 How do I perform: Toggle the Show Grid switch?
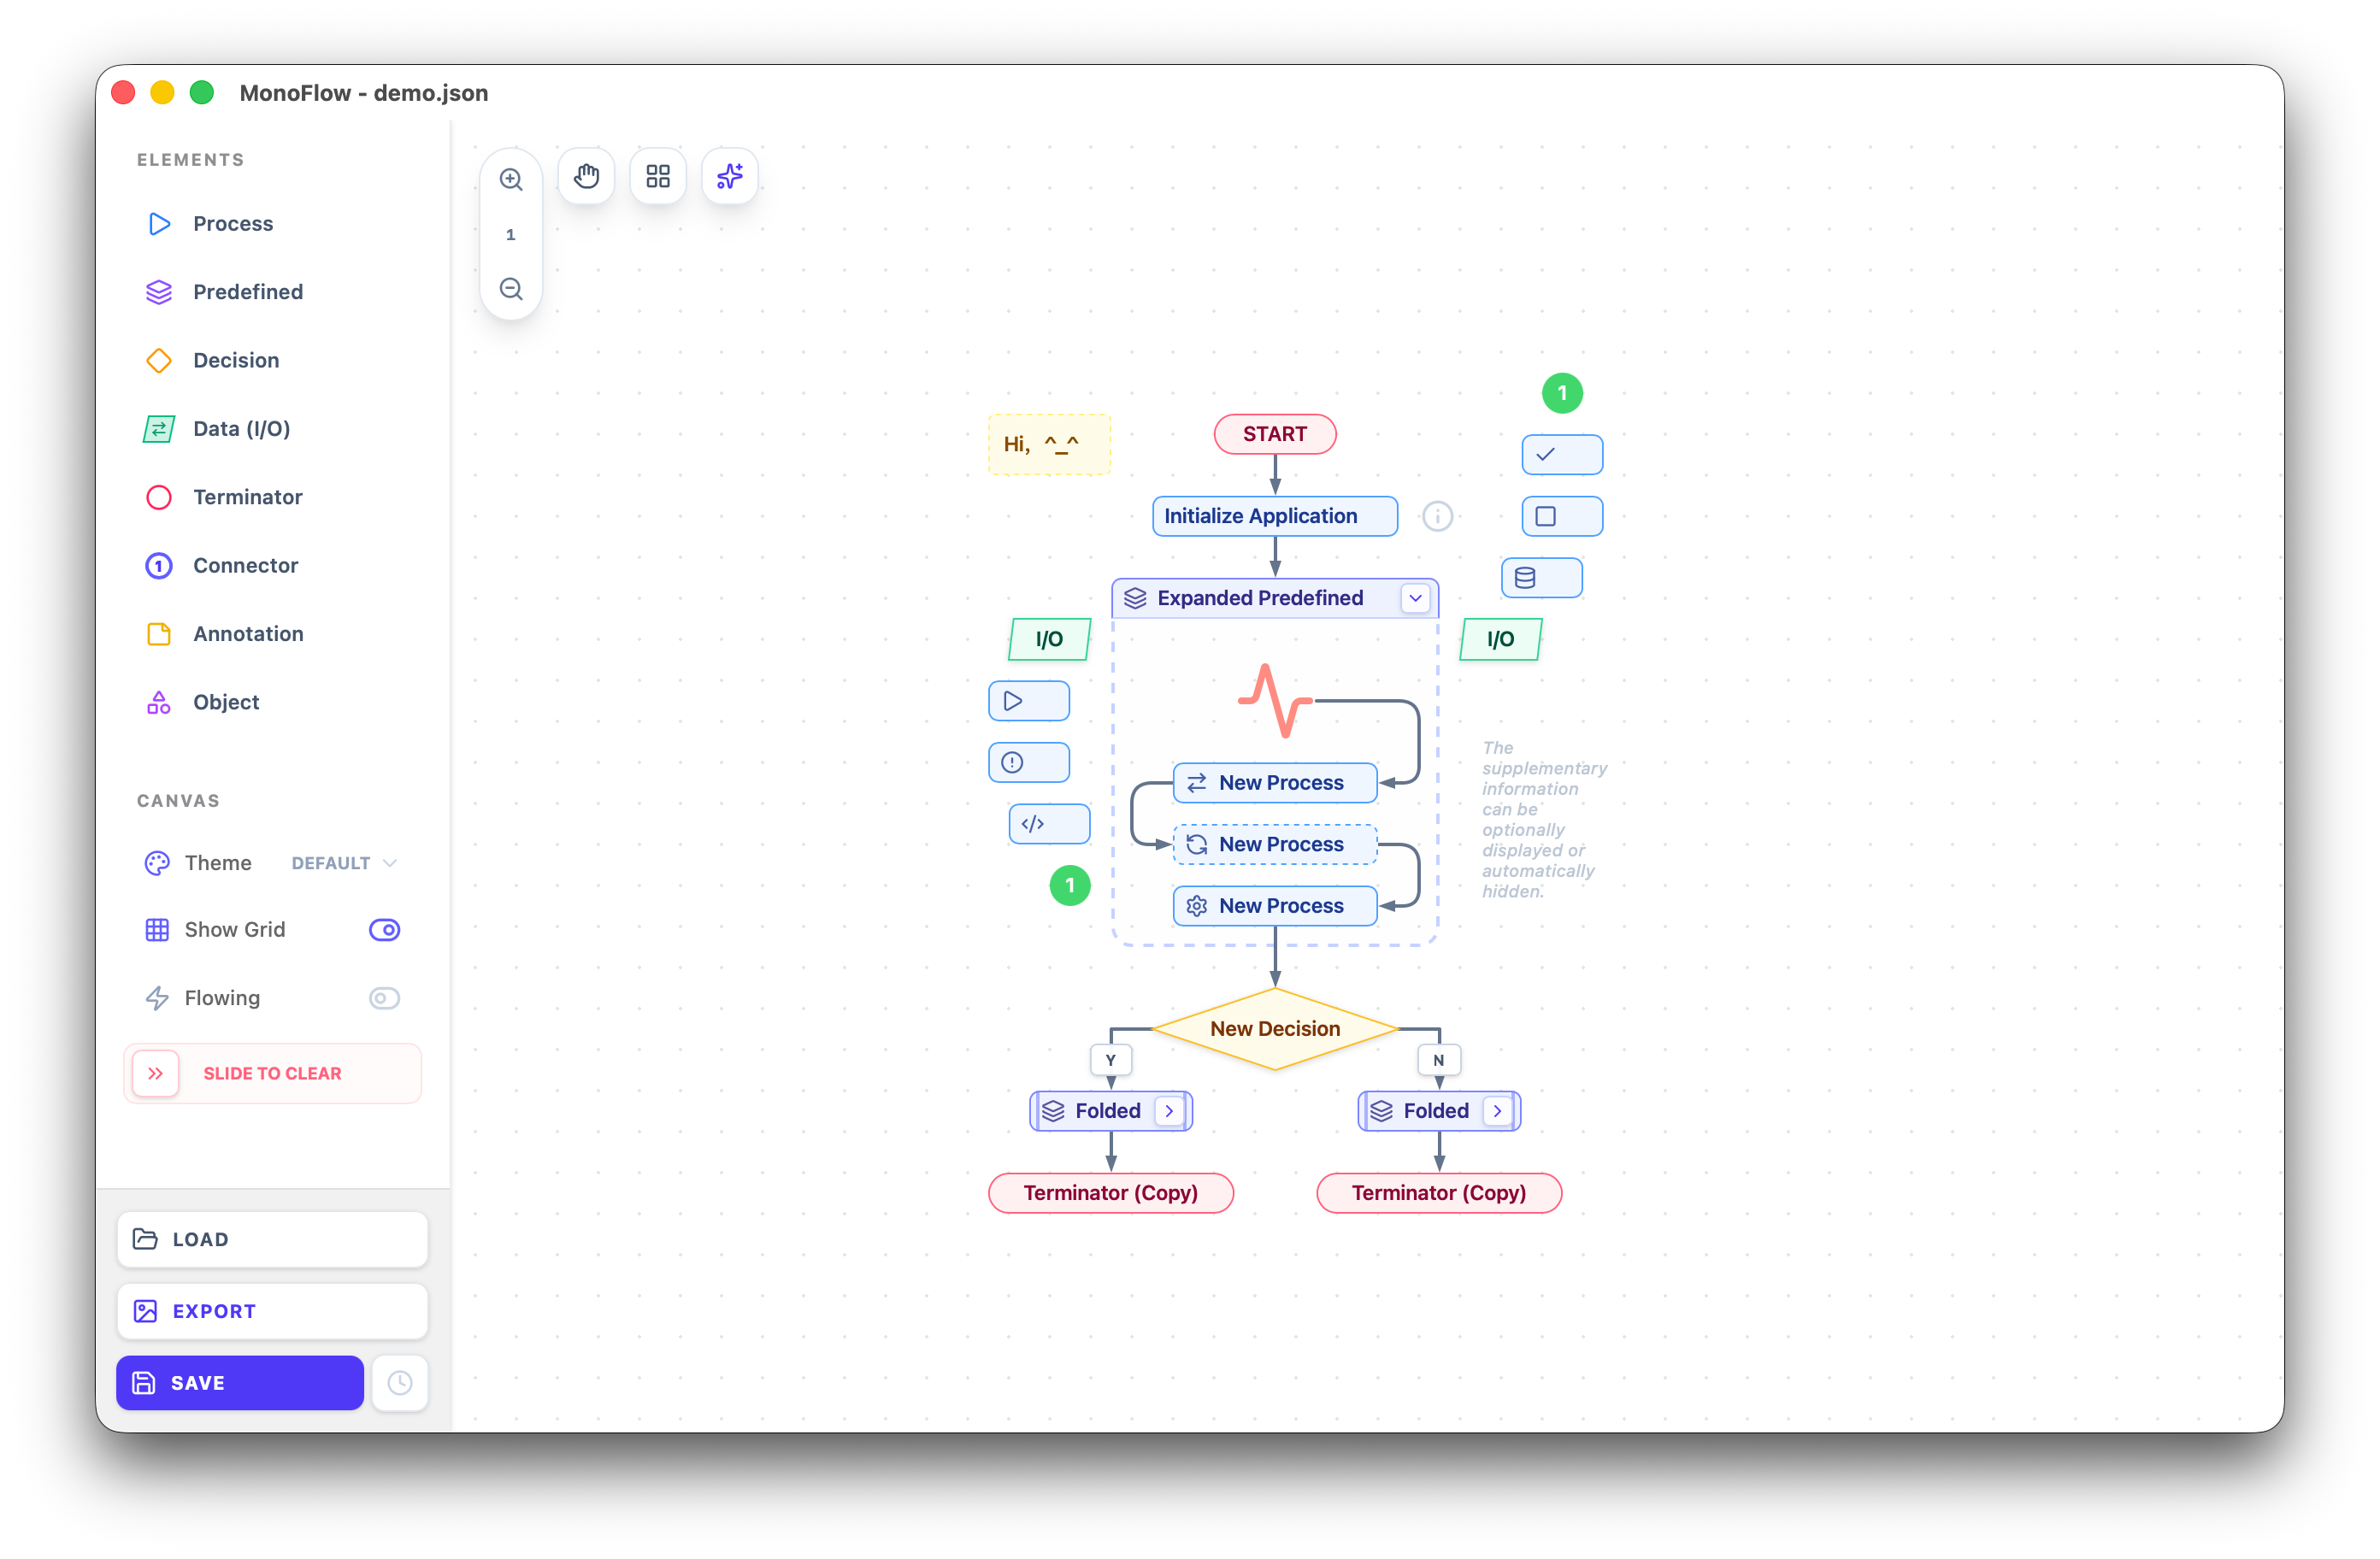coord(384,930)
